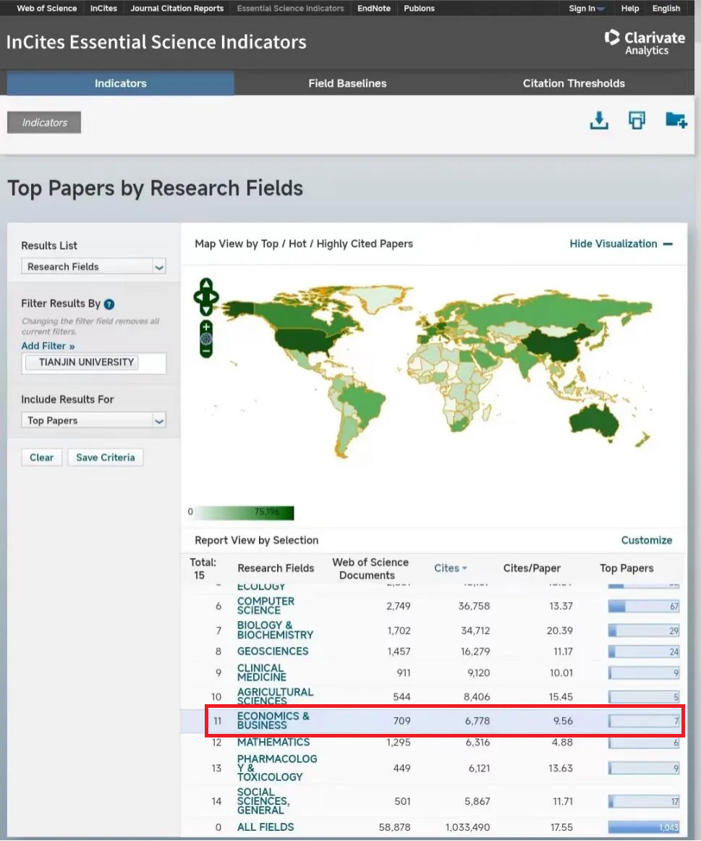Click the download report icon
Image resolution: width=701 pixels, height=841 pixels.
[x=599, y=121]
